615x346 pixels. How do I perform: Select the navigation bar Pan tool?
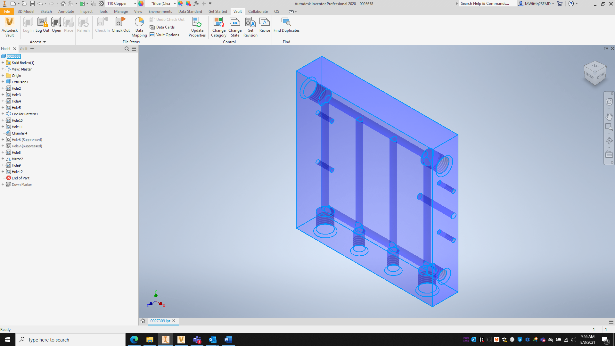click(609, 117)
